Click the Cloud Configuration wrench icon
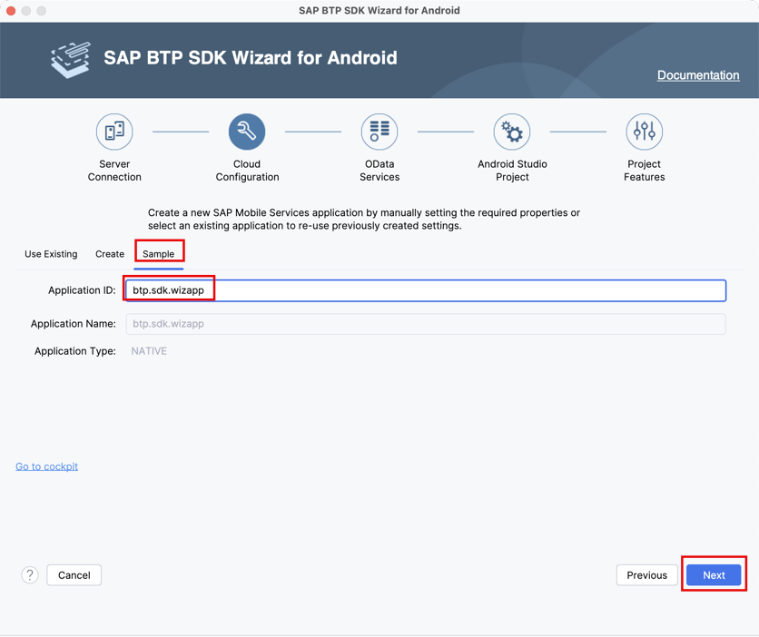 click(247, 132)
